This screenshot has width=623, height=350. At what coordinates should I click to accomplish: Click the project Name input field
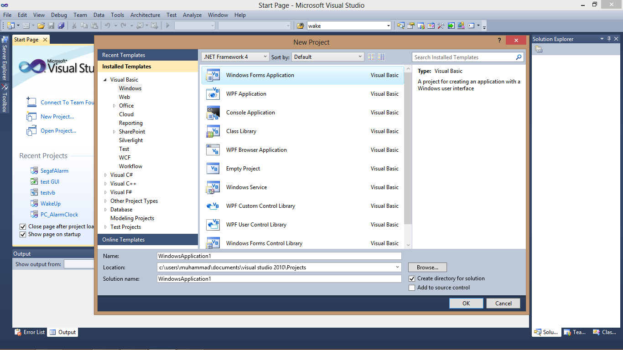point(279,256)
